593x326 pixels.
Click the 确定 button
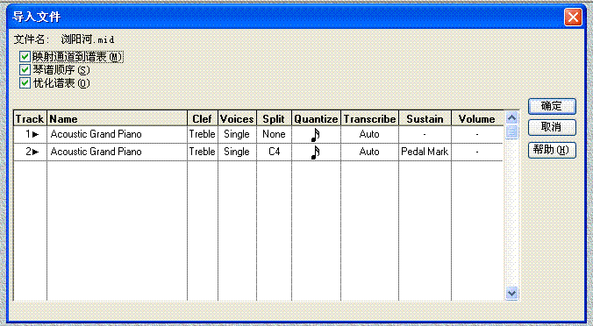click(x=552, y=106)
